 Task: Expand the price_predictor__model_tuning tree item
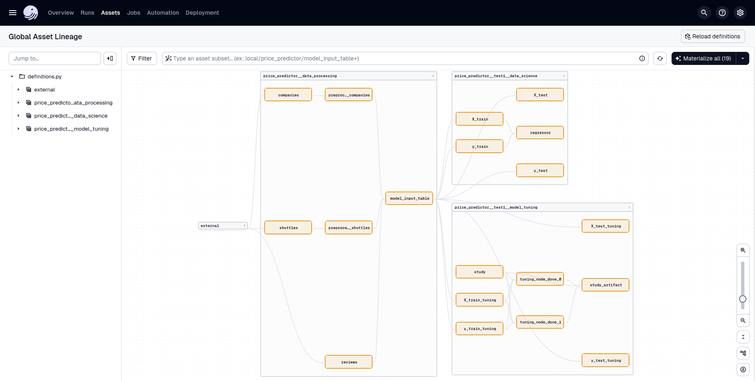coord(18,129)
